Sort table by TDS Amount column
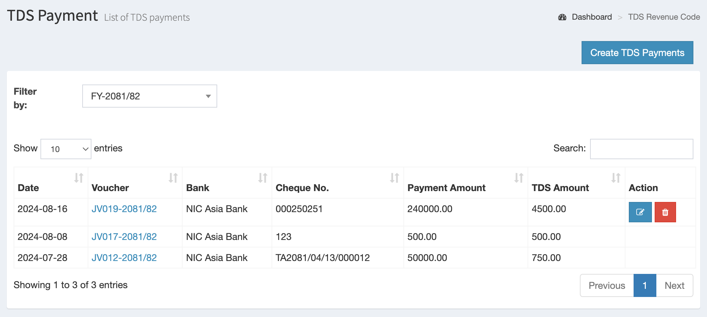707x317 pixels. 576,183
